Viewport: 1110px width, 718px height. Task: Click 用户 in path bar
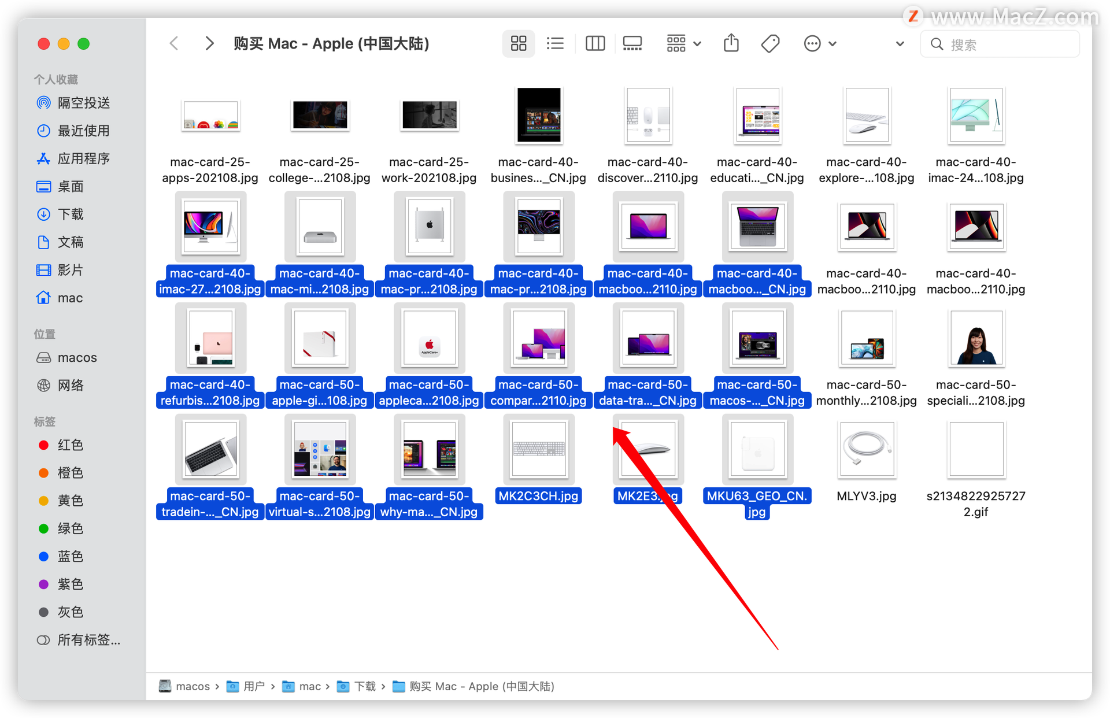click(x=246, y=686)
